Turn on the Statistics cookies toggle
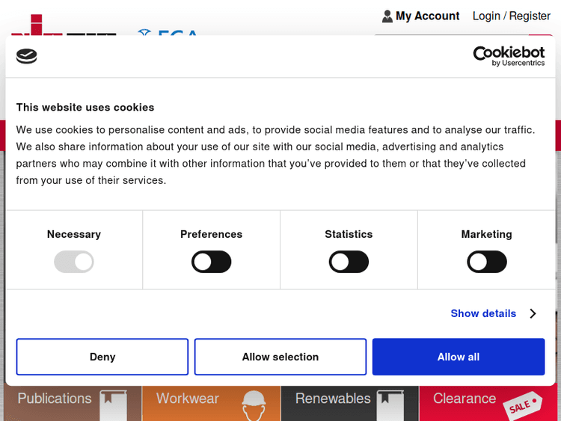Viewport: 561px width, 421px height. pos(349,262)
